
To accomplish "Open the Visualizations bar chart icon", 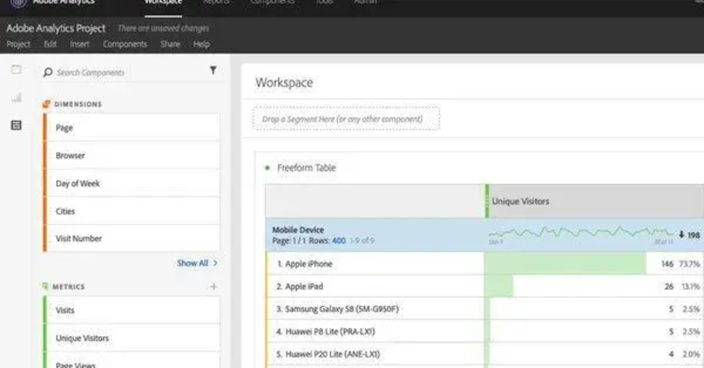I will coord(16,98).
